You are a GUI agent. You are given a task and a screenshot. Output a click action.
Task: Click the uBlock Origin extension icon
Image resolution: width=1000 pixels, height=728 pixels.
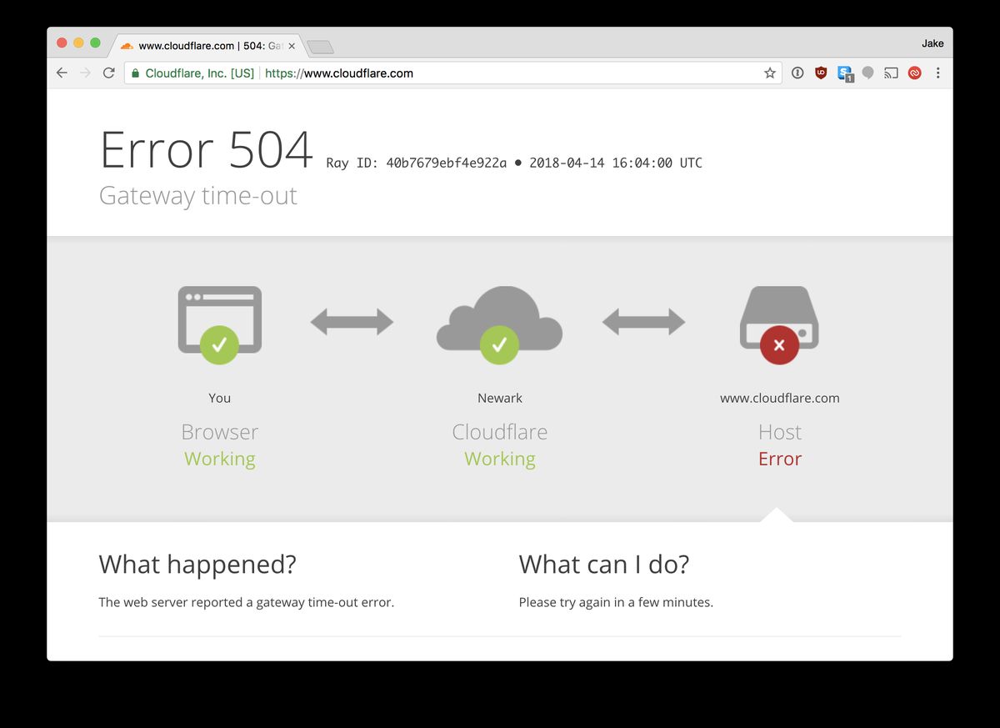coord(821,73)
